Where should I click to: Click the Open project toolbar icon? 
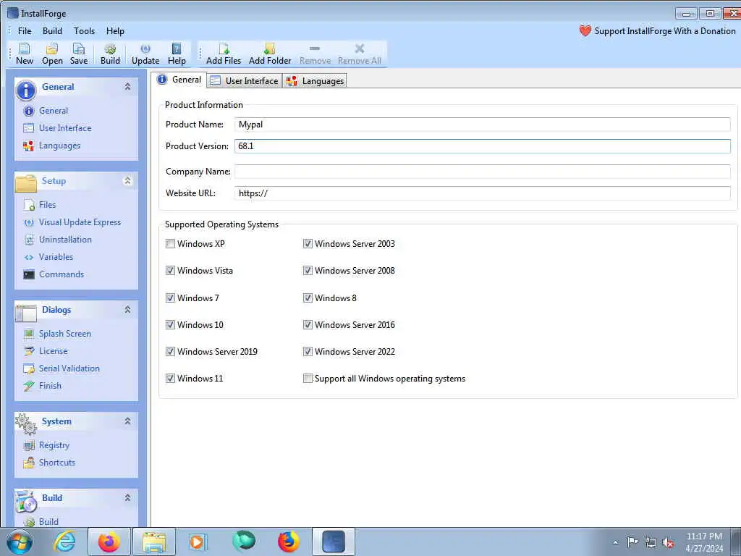pos(52,54)
